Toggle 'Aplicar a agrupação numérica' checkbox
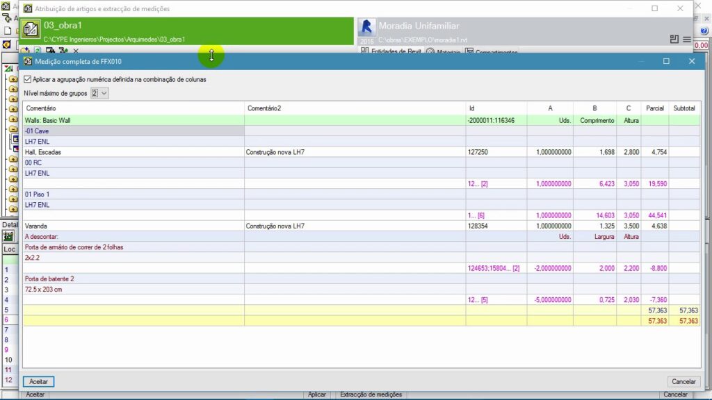The width and height of the screenshot is (712, 400). (28, 79)
